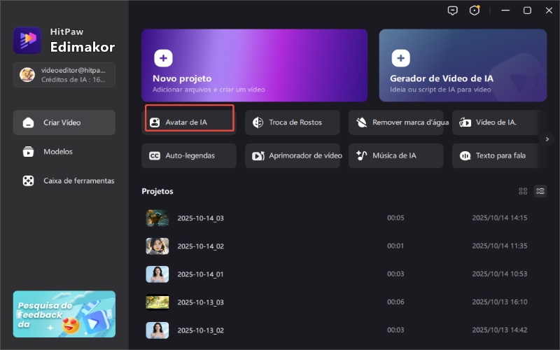Click the feedback message icon in title bar
This screenshot has width=560, height=350.
(453, 10)
